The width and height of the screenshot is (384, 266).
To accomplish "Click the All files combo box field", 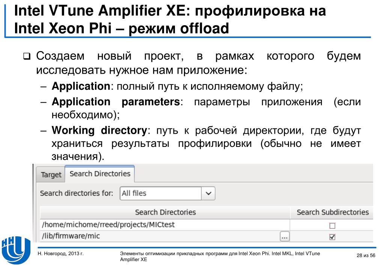I will (161, 193).
